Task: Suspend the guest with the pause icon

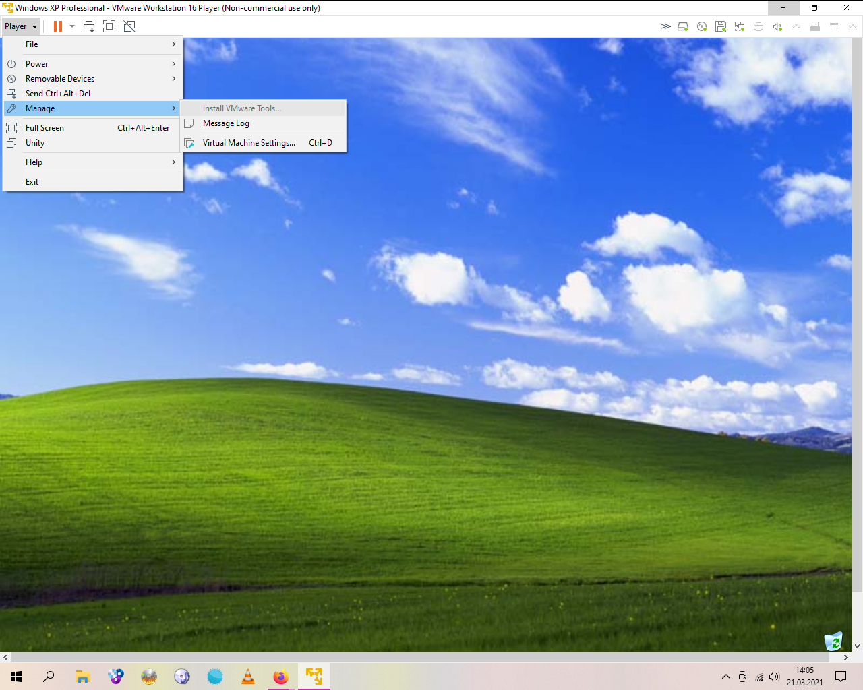Action: point(58,26)
